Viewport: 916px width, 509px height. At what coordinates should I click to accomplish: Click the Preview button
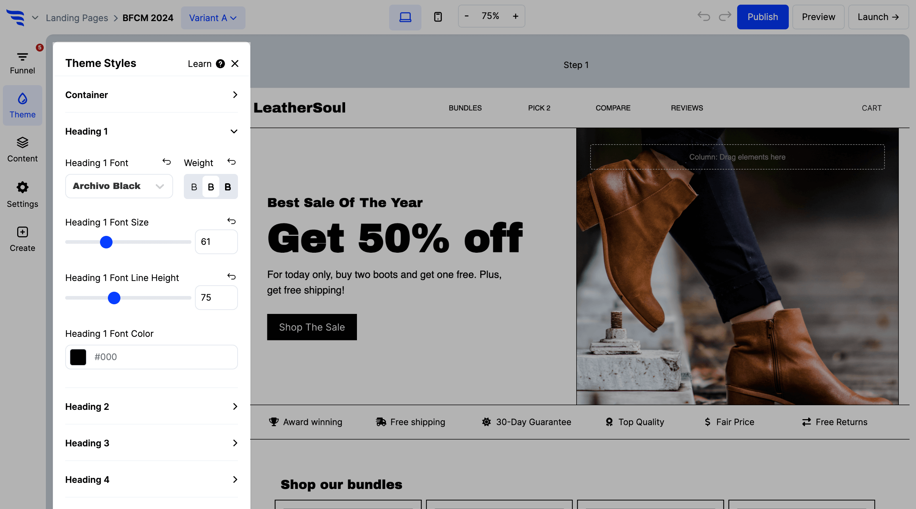[x=818, y=17]
